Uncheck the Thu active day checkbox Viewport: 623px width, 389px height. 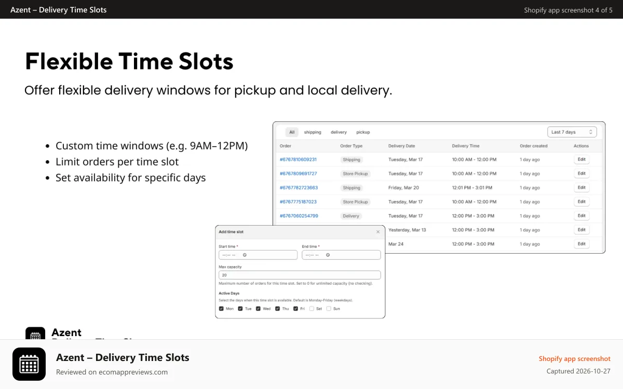click(278, 309)
